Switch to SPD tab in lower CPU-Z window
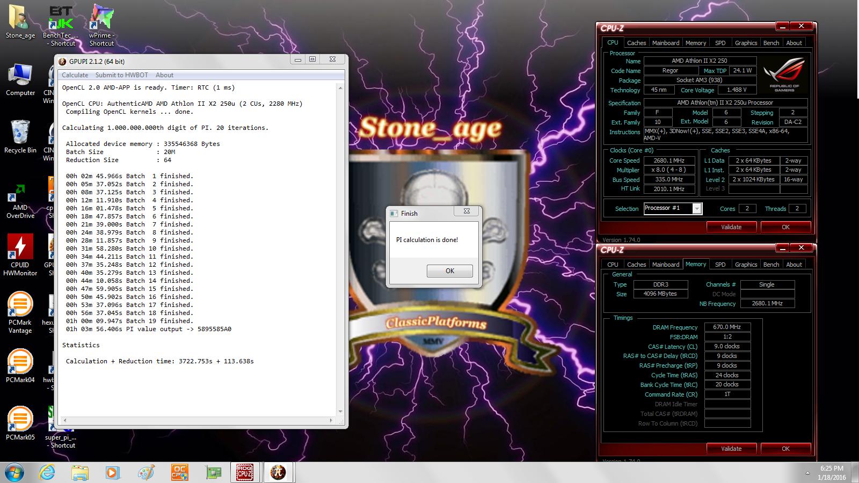The height and width of the screenshot is (483, 859). pos(720,265)
